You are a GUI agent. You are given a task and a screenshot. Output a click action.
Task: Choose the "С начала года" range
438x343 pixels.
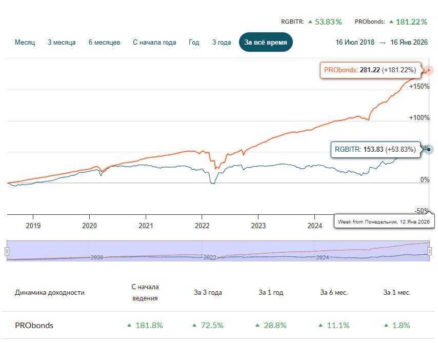point(154,43)
